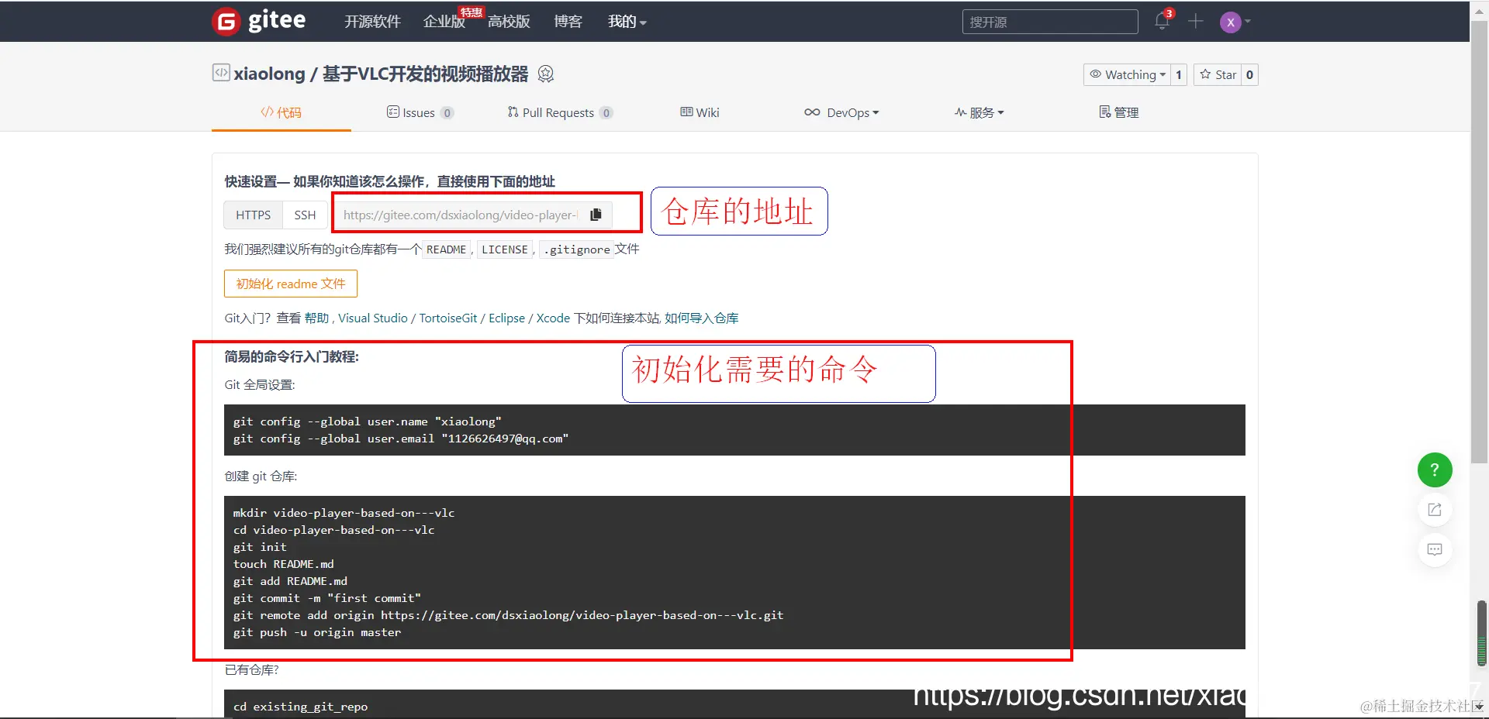Select the HTTPS address option
This screenshot has height=719, width=1489.
254,215
